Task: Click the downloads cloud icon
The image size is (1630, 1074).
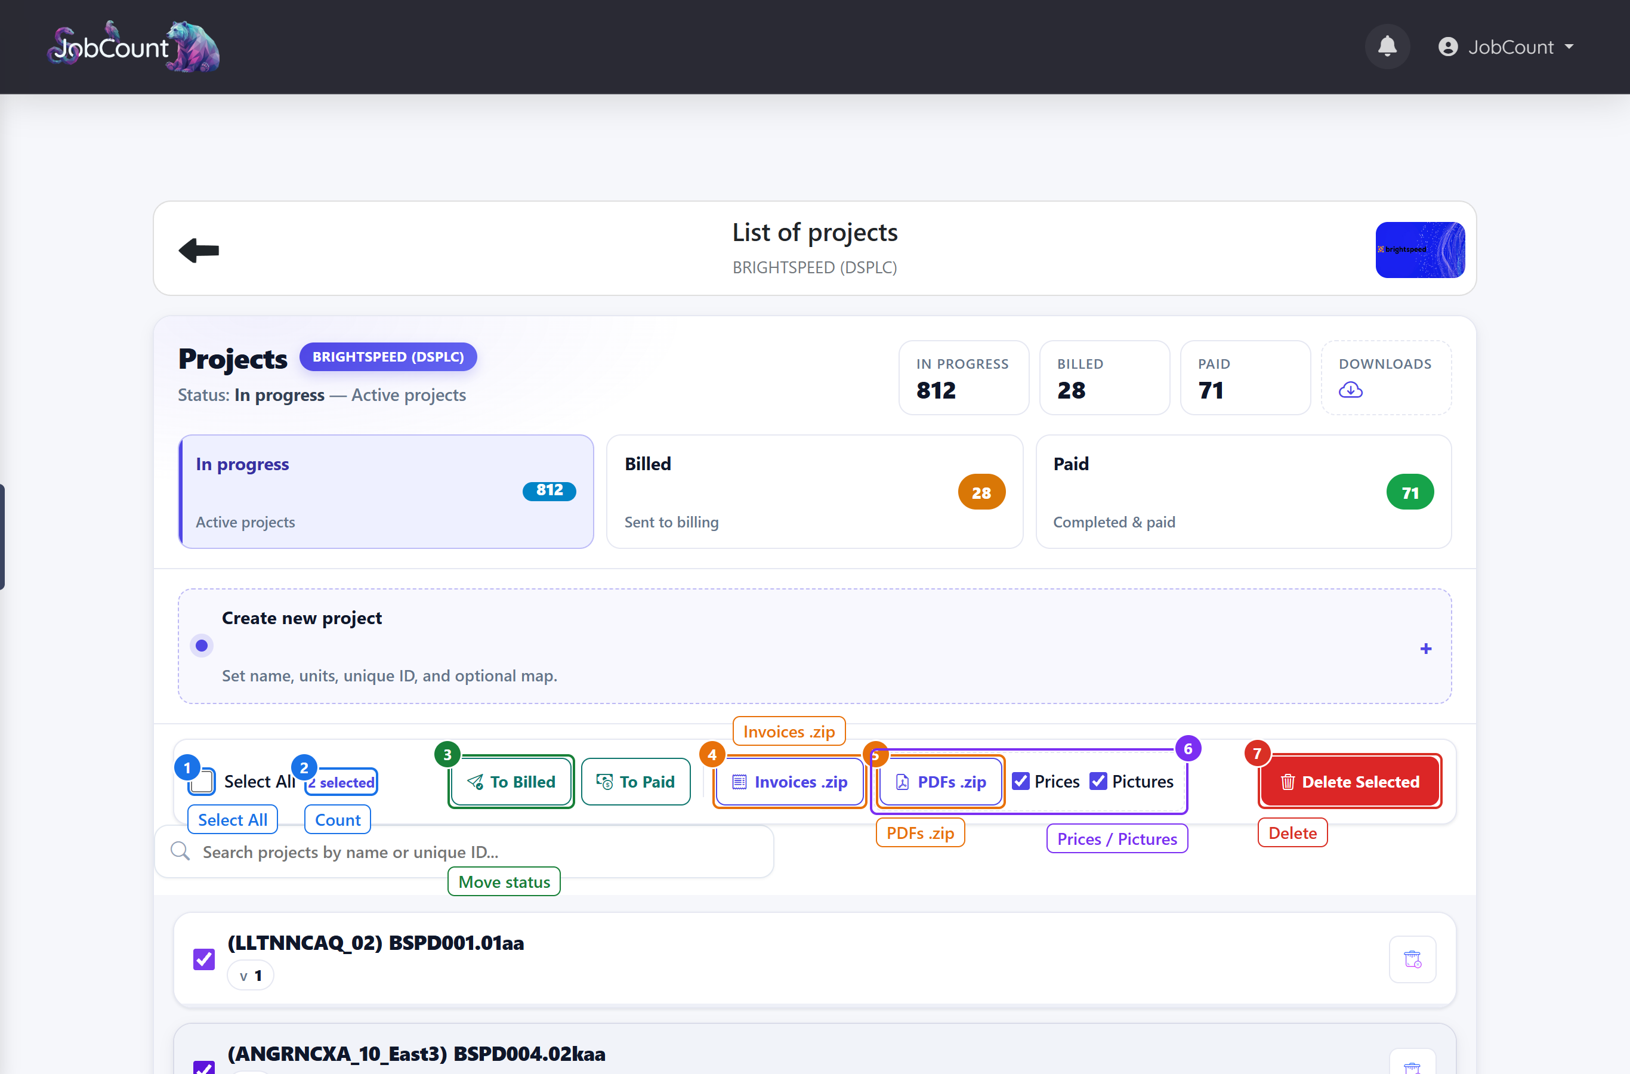Action: (1350, 390)
